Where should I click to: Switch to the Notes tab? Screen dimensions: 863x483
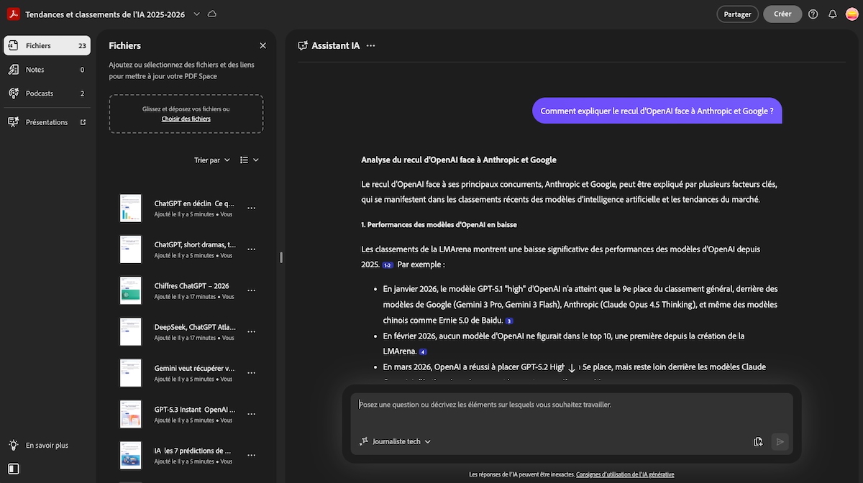tap(35, 70)
